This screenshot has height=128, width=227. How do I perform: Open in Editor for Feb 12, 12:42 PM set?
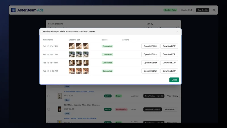[x=150, y=46]
